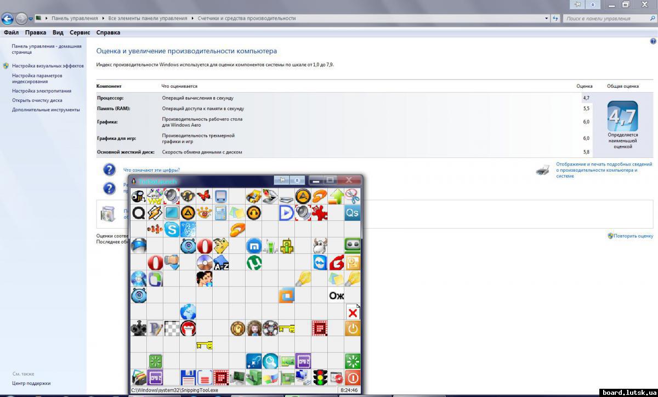Click the orange power button icon
The image size is (658, 397).
[x=353, y=328]
